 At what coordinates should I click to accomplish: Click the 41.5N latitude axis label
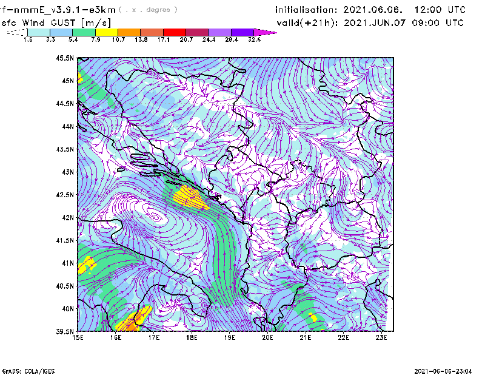point(65,240)
